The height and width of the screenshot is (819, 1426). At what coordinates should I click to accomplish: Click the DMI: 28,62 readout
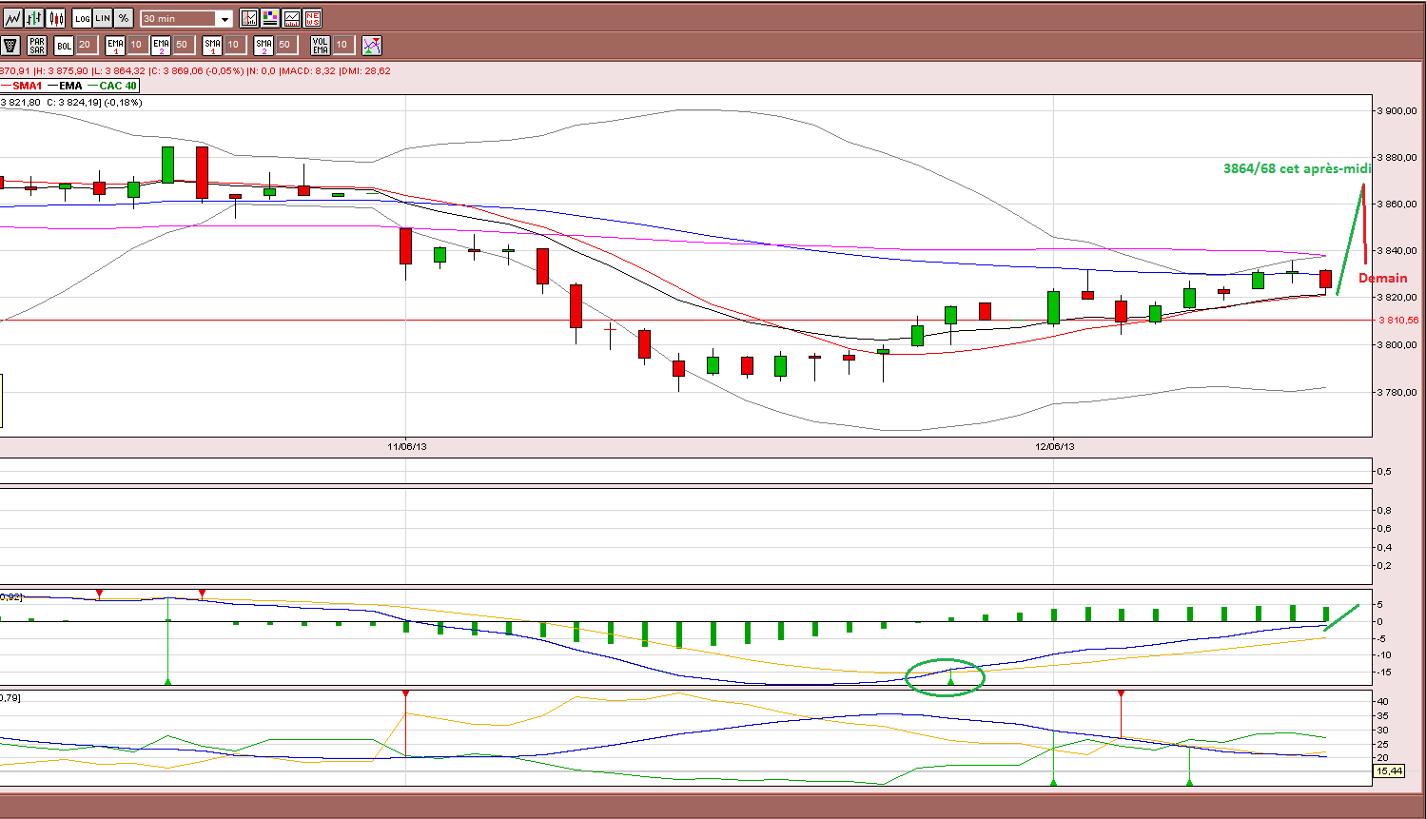tap(366, 70)
